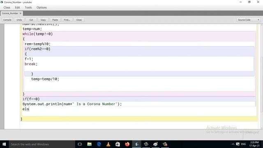Click the line 'rem=temp%10;'

[x=37, y=44]
